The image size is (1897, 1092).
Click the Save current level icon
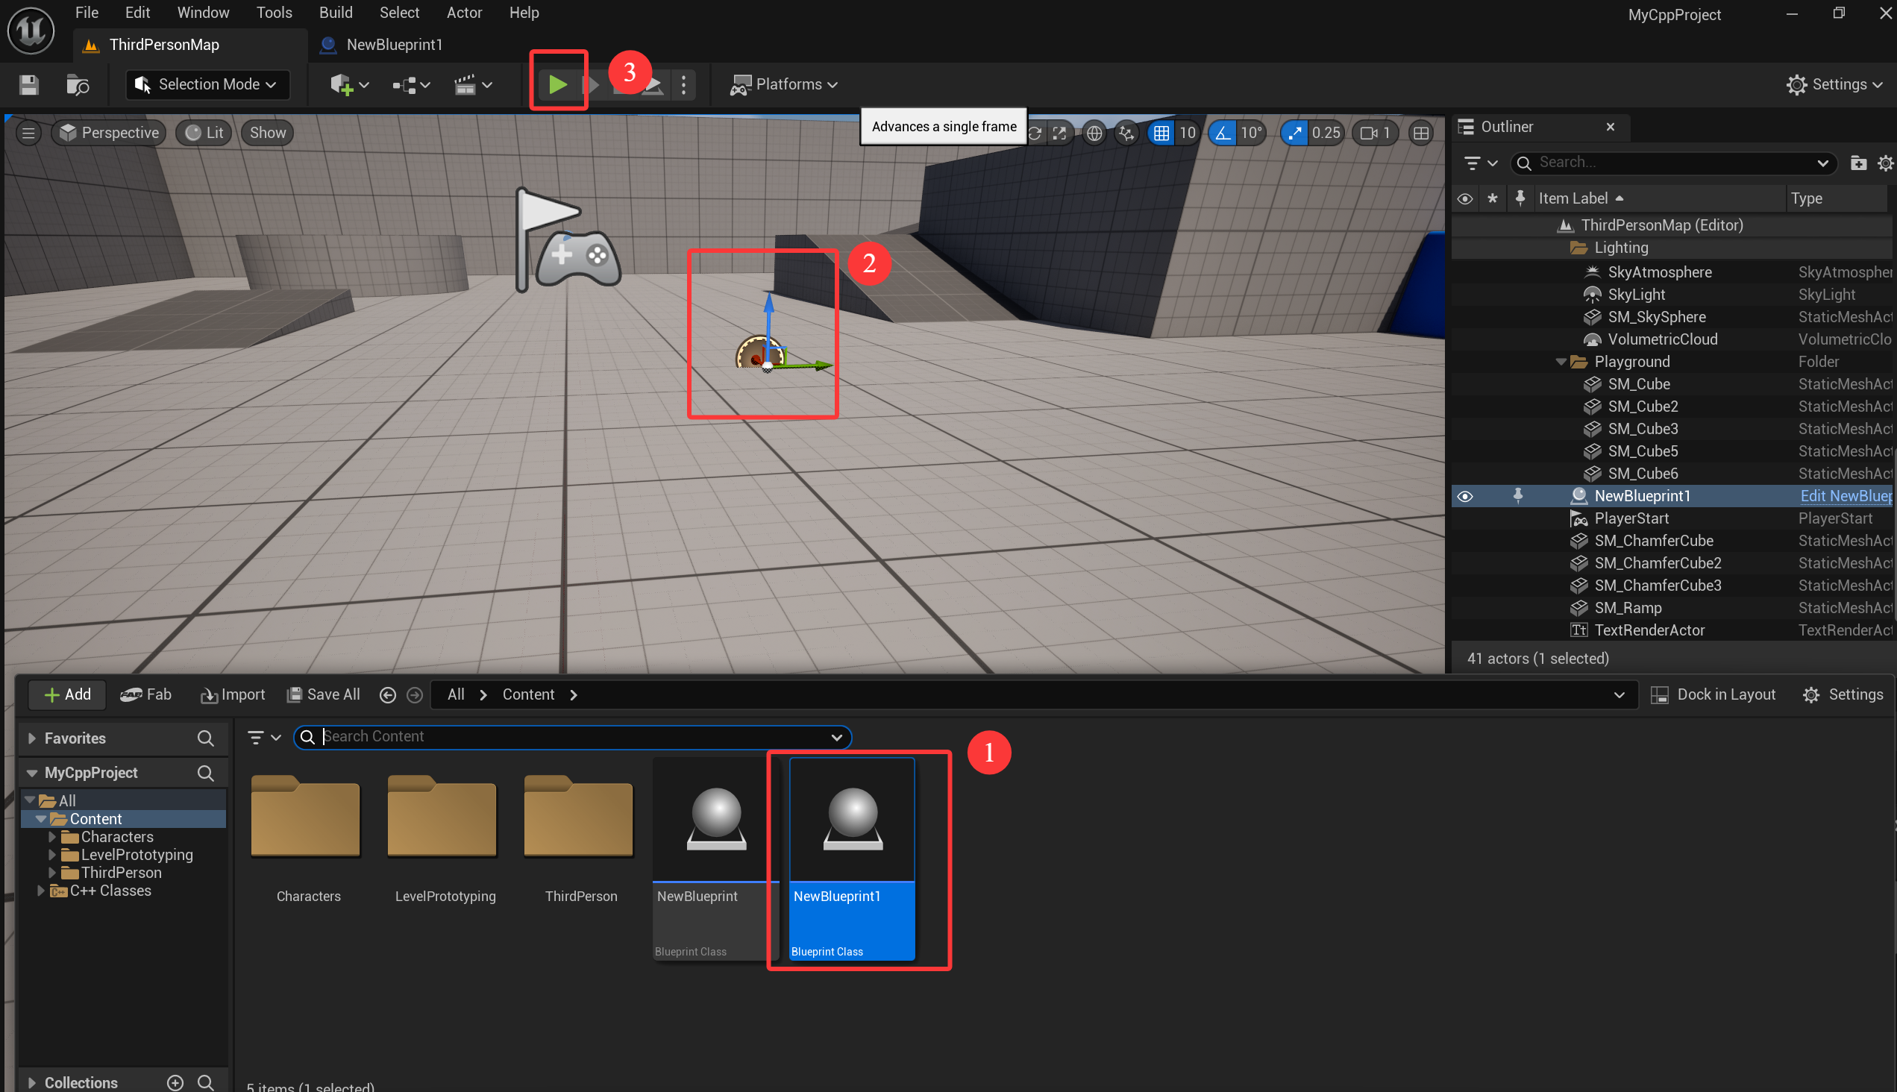coord(28,85)
